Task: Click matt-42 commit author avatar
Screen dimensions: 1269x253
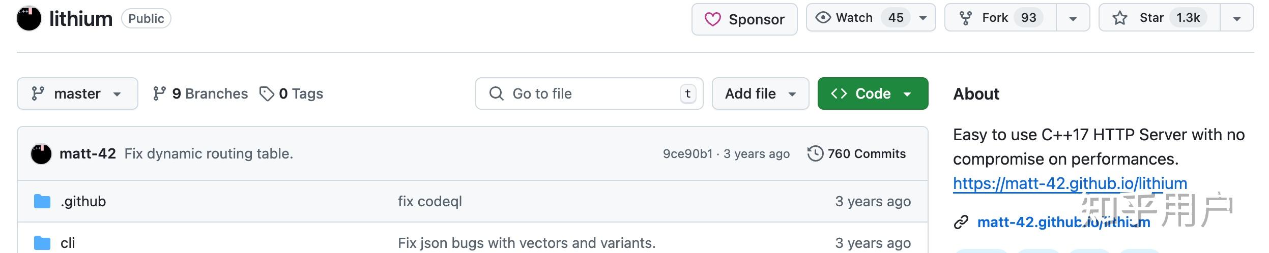Action: click(41, 153)
